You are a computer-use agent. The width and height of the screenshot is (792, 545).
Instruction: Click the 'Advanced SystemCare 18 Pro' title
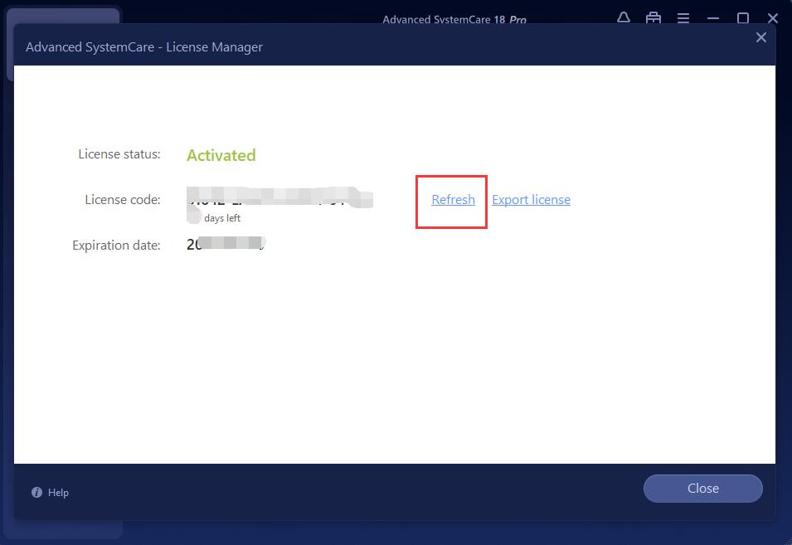click(454, 20)
